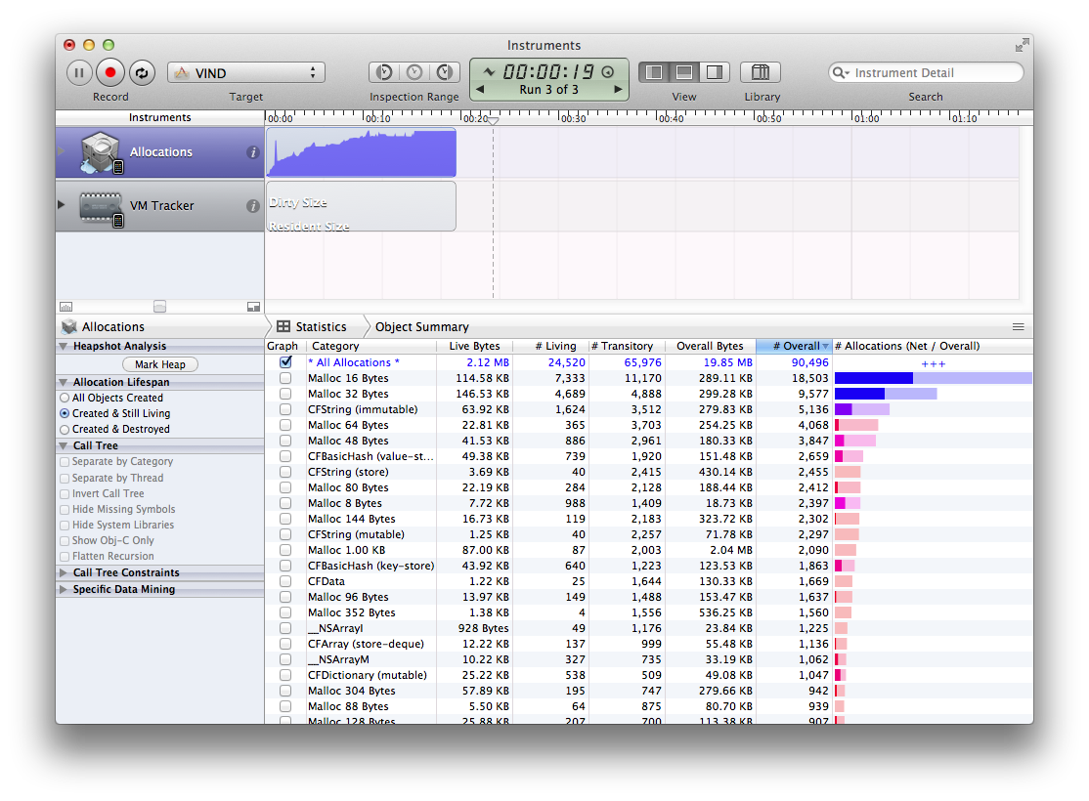Pause the recording with the pause button
Viewport: 1089px width, 801px height.
click(x=79, y=73)
